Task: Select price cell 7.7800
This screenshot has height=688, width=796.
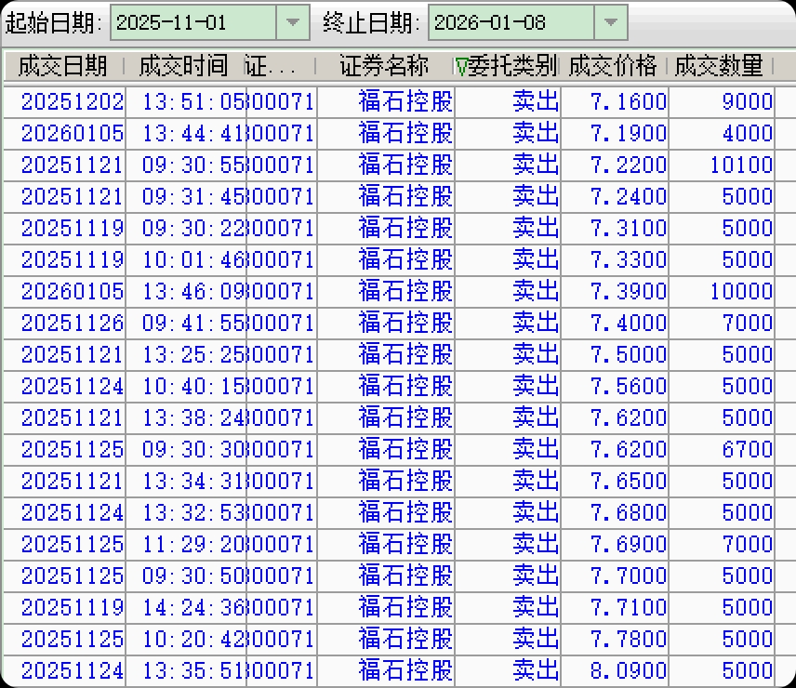Action: pyautogui.click(x=615, y=639)
